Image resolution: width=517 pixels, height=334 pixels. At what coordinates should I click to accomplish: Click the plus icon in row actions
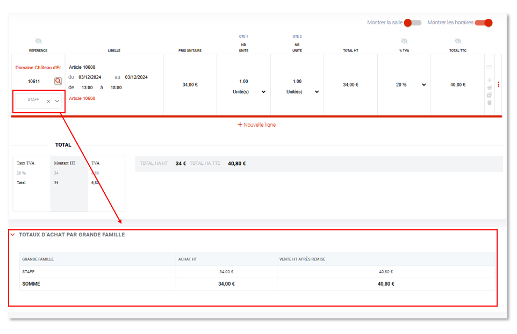click(x=489, y=80)
